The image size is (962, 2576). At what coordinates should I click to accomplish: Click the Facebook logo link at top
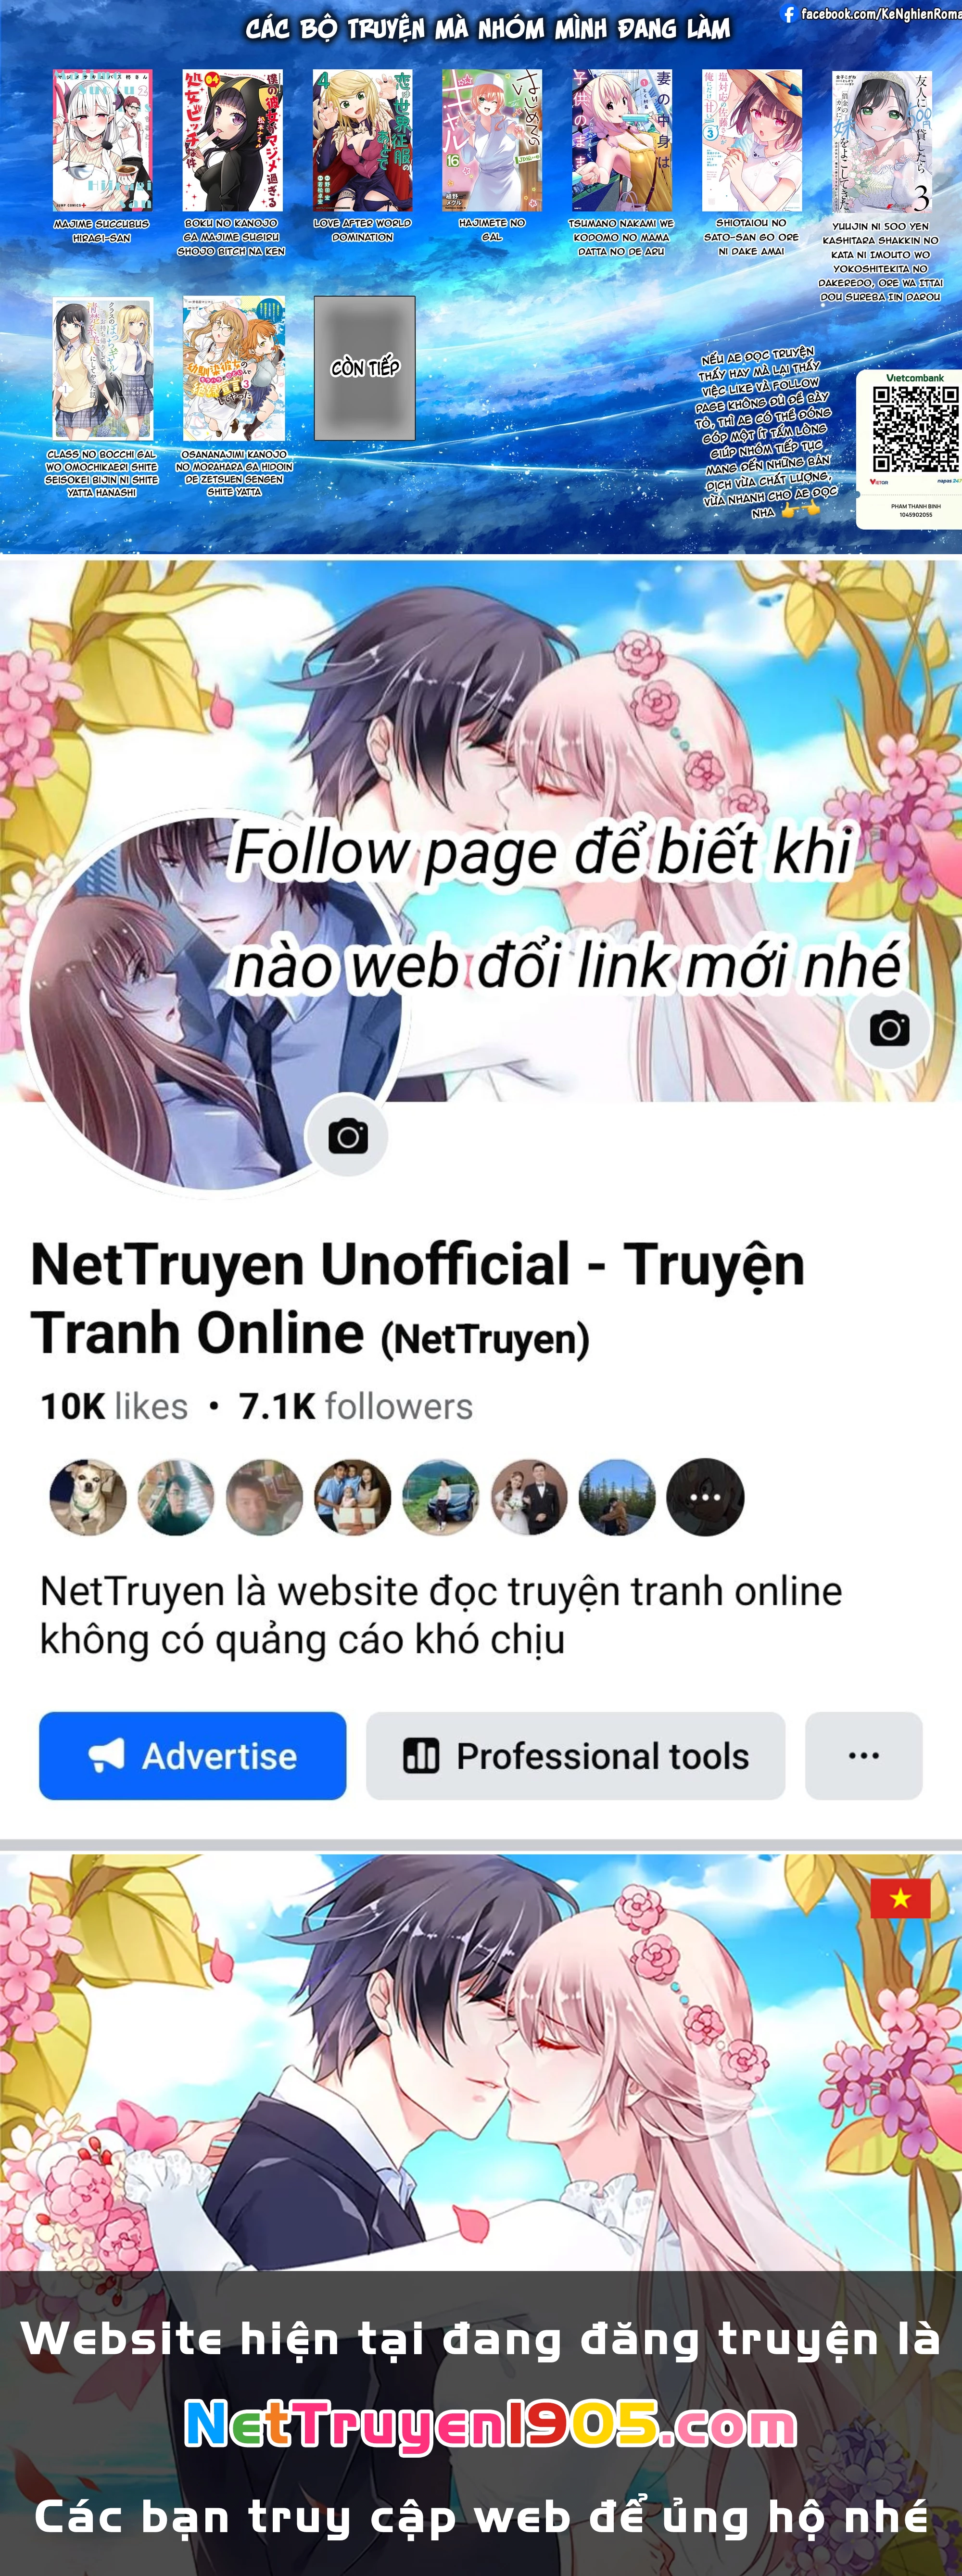(x=789, y=14)
